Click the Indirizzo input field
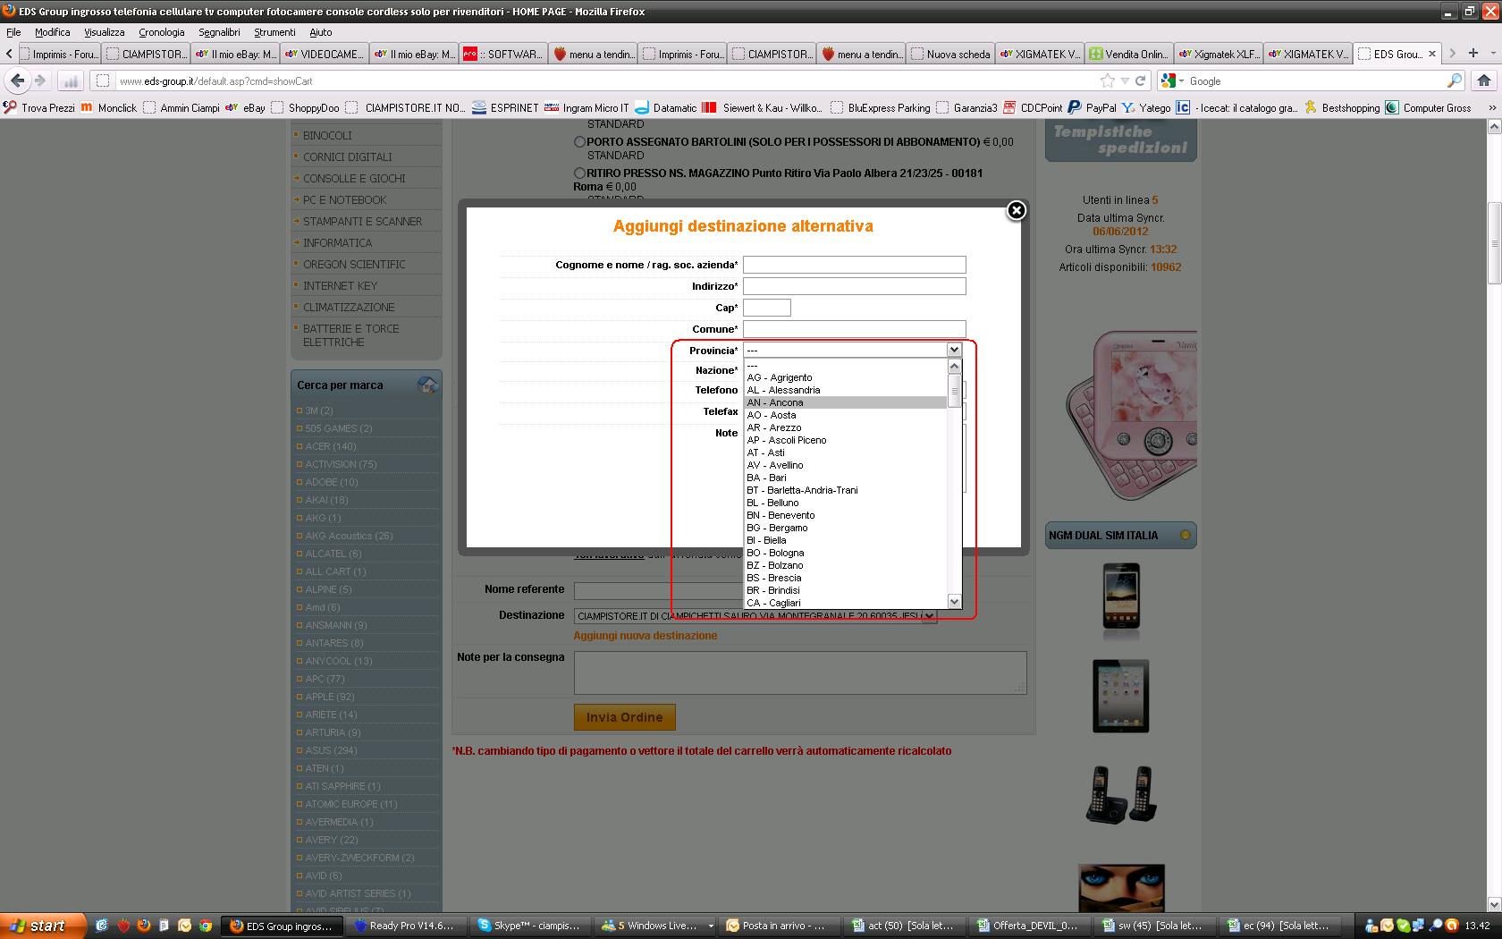Viewport: 1502px width, 939px height. (x=854, y=286)
